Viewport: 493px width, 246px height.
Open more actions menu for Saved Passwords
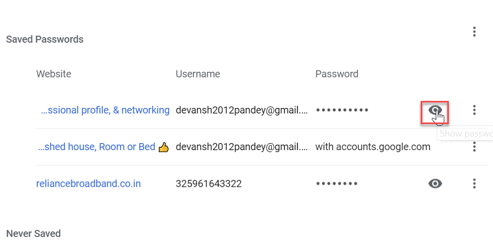coord(474,32)
